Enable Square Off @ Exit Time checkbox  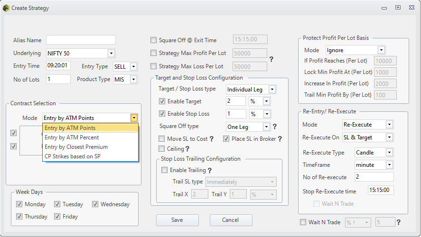(x=153, y=40)
